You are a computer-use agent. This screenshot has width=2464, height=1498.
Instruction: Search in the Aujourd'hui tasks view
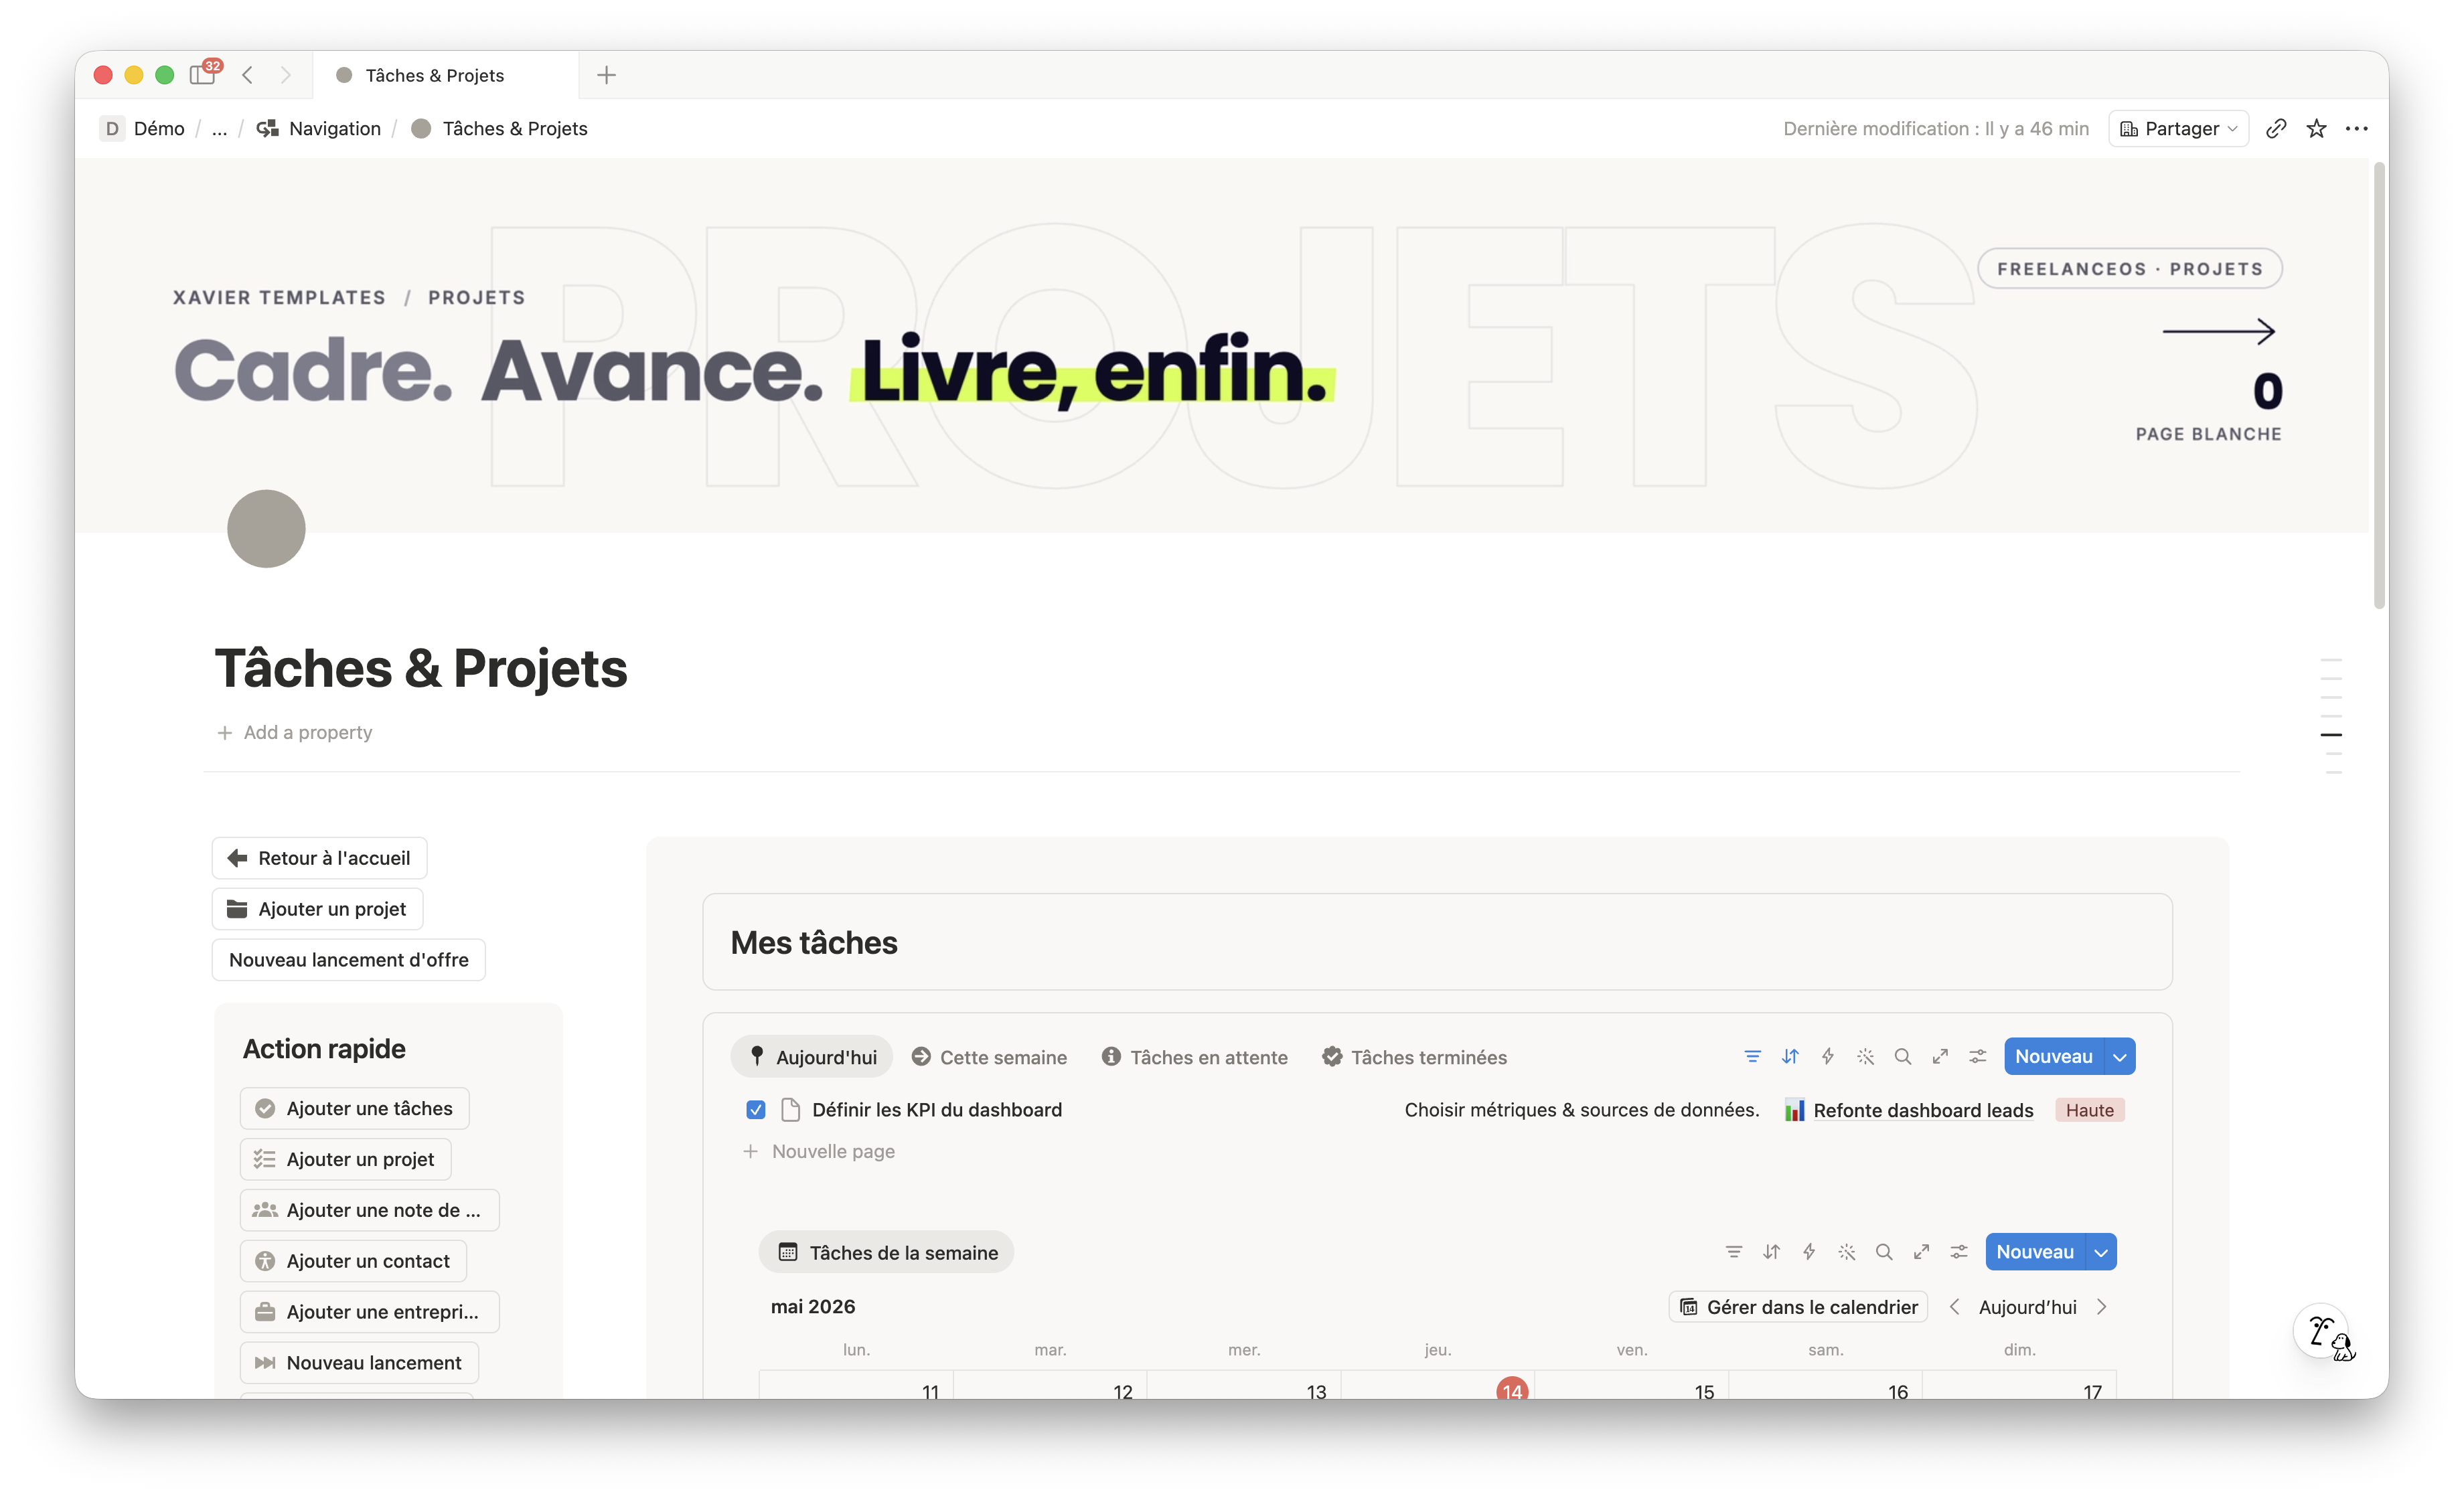pos(1903,1056)
